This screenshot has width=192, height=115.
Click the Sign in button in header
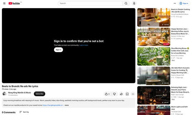tap(184, 3)
